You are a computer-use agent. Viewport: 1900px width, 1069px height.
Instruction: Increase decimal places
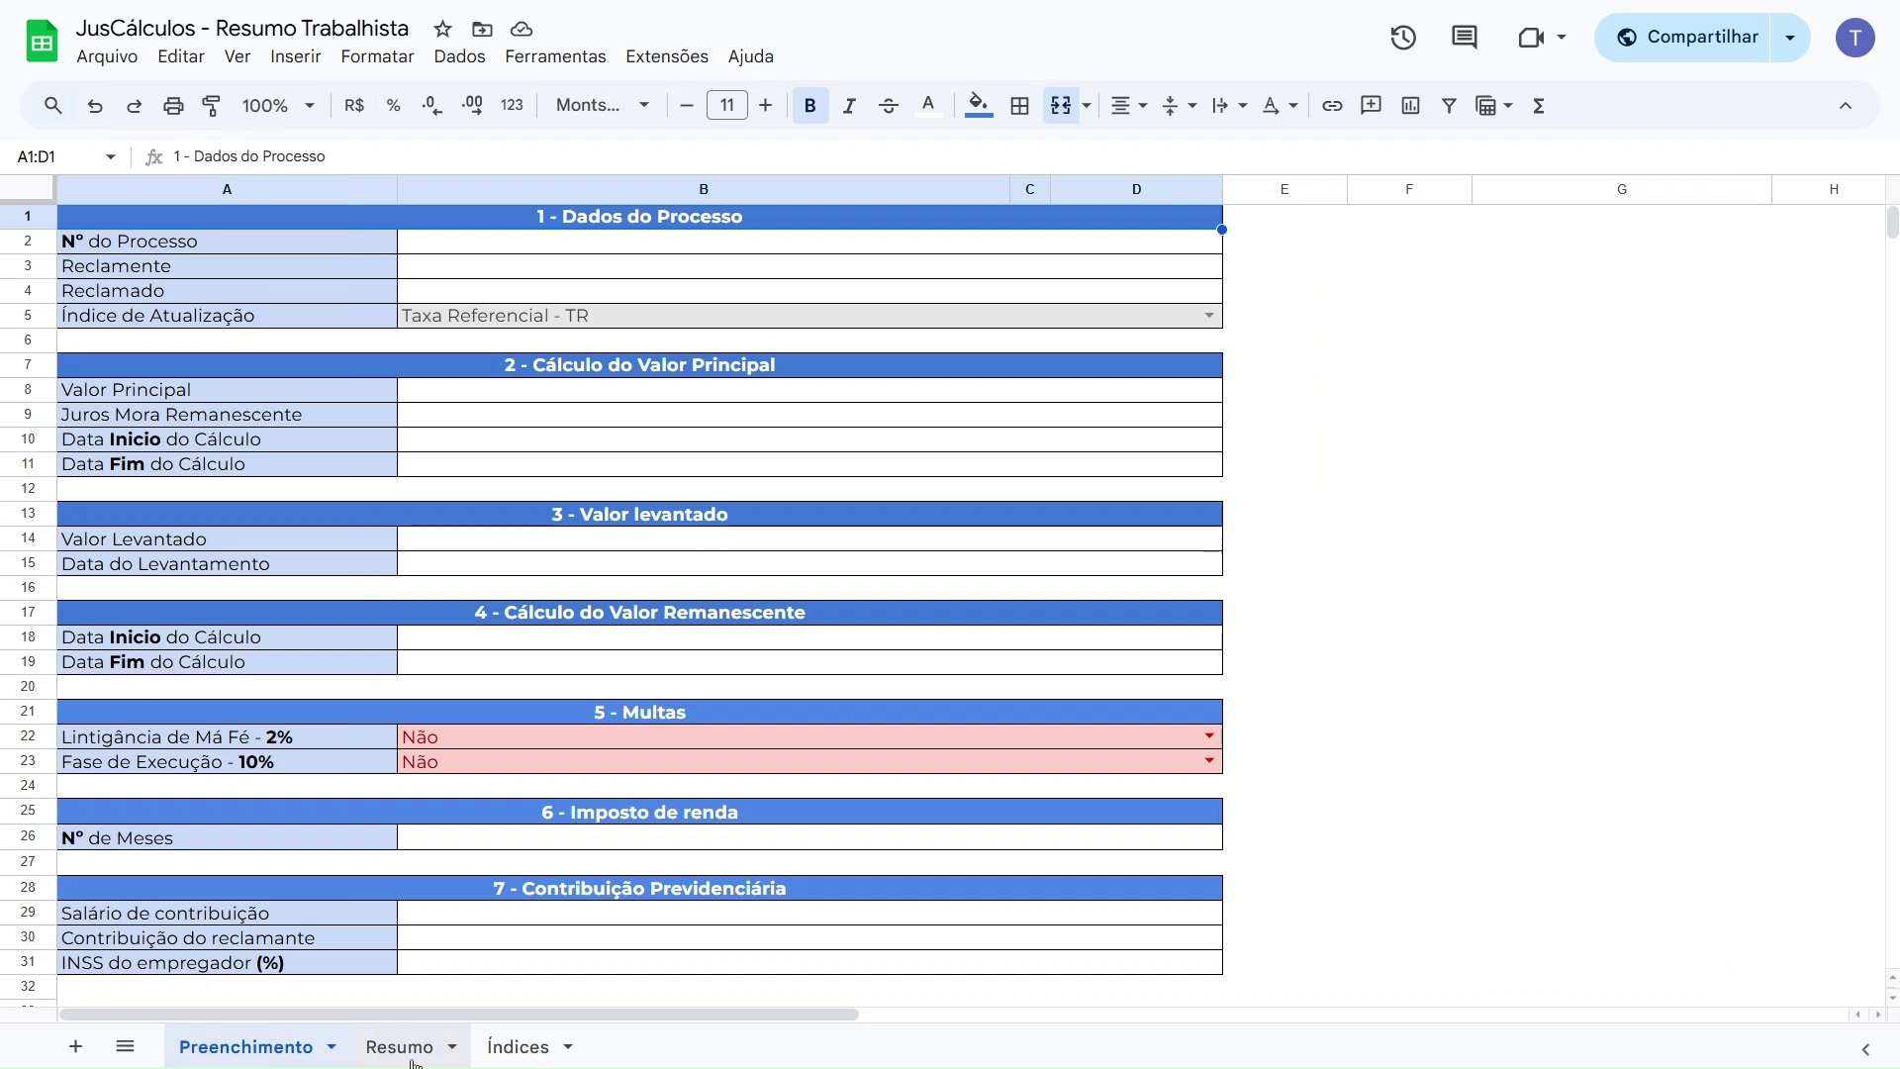coord(473,105)
